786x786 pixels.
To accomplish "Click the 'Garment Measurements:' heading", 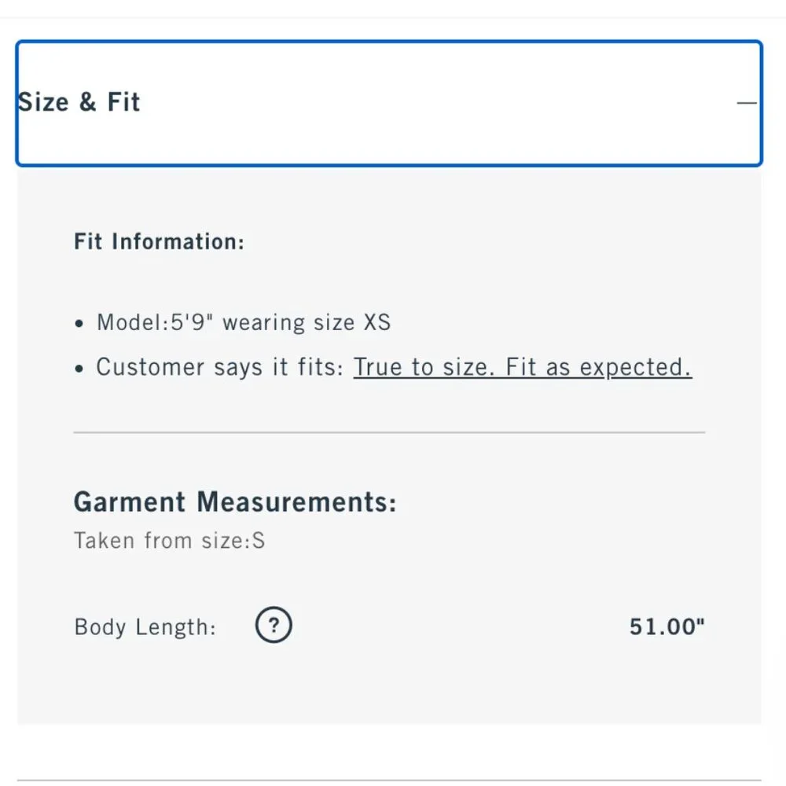I will pos(235,501).
